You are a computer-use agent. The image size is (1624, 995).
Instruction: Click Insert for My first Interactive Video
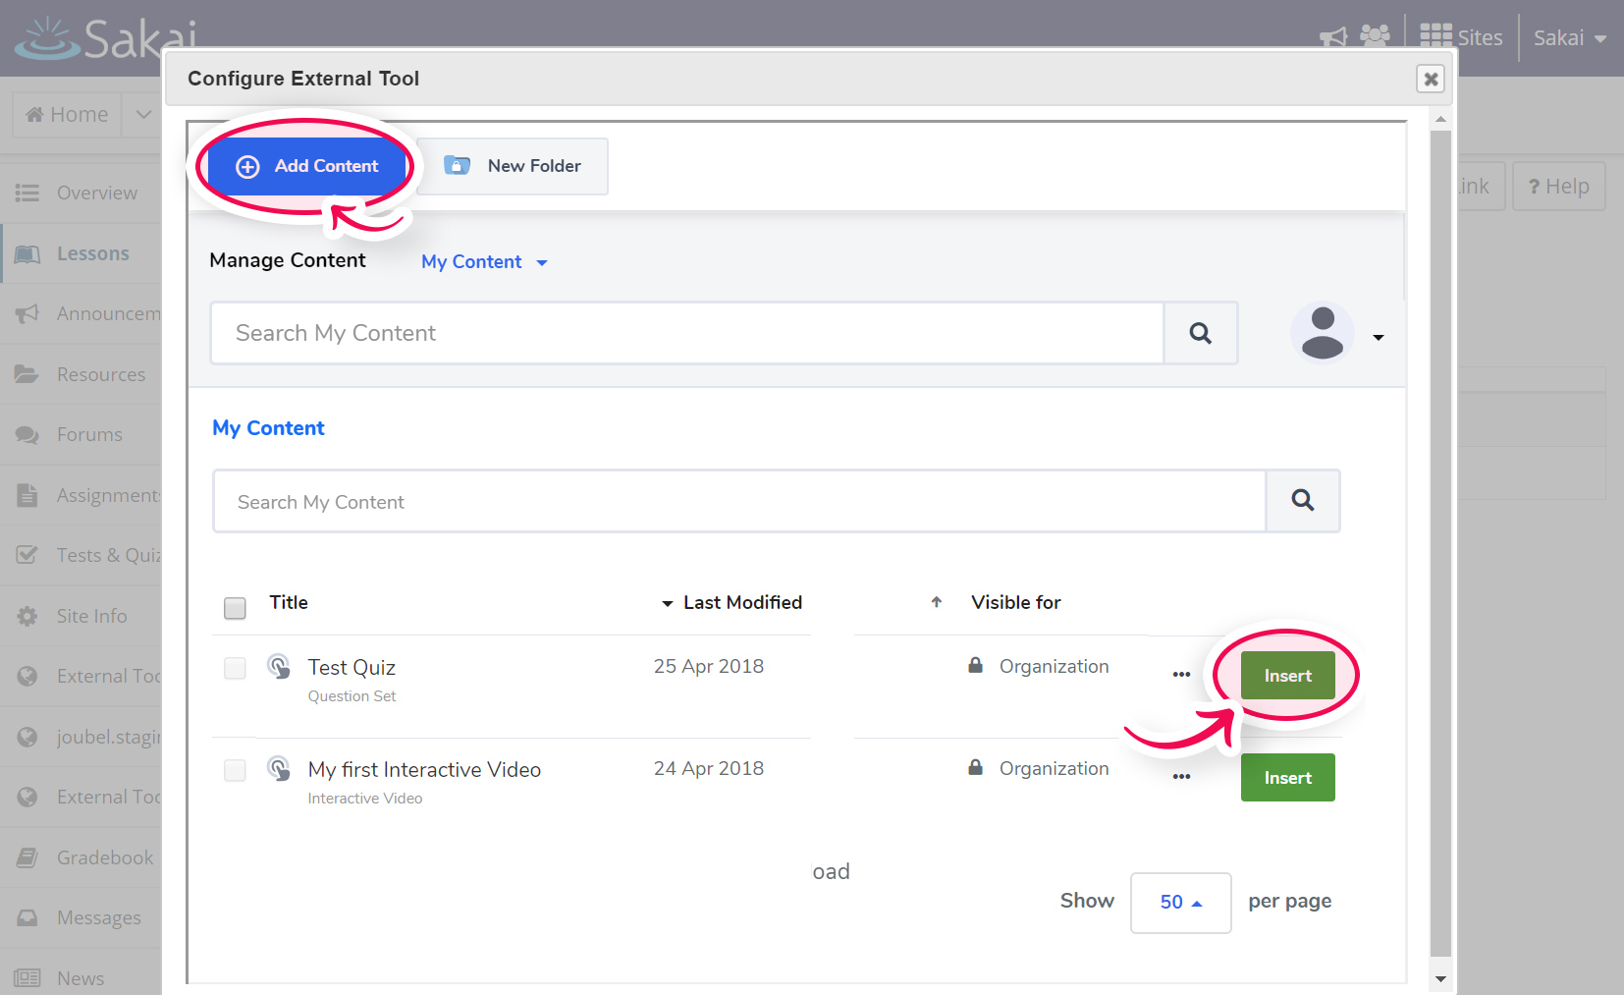(1287, 778)
